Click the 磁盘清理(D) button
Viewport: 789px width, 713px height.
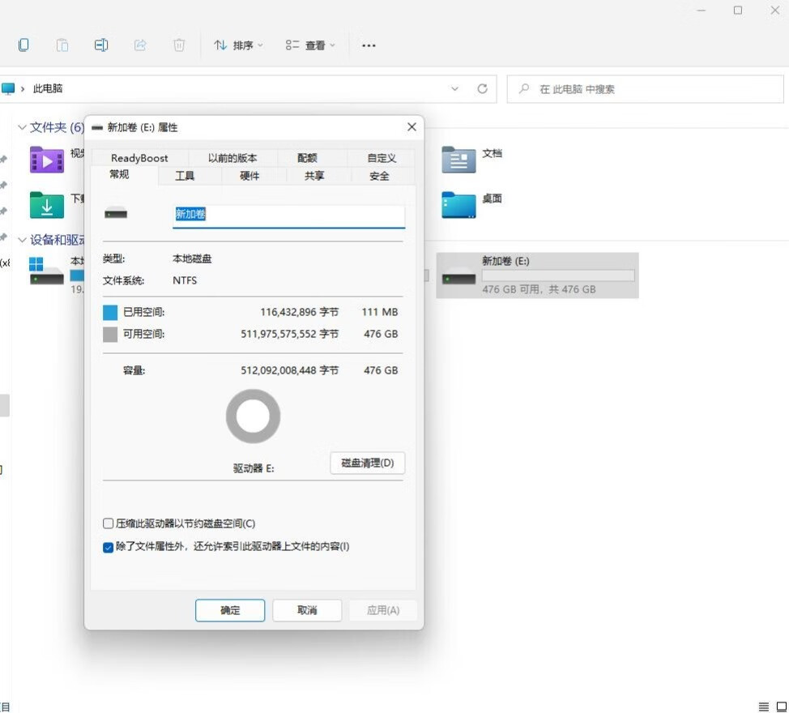tap(367, 463)
